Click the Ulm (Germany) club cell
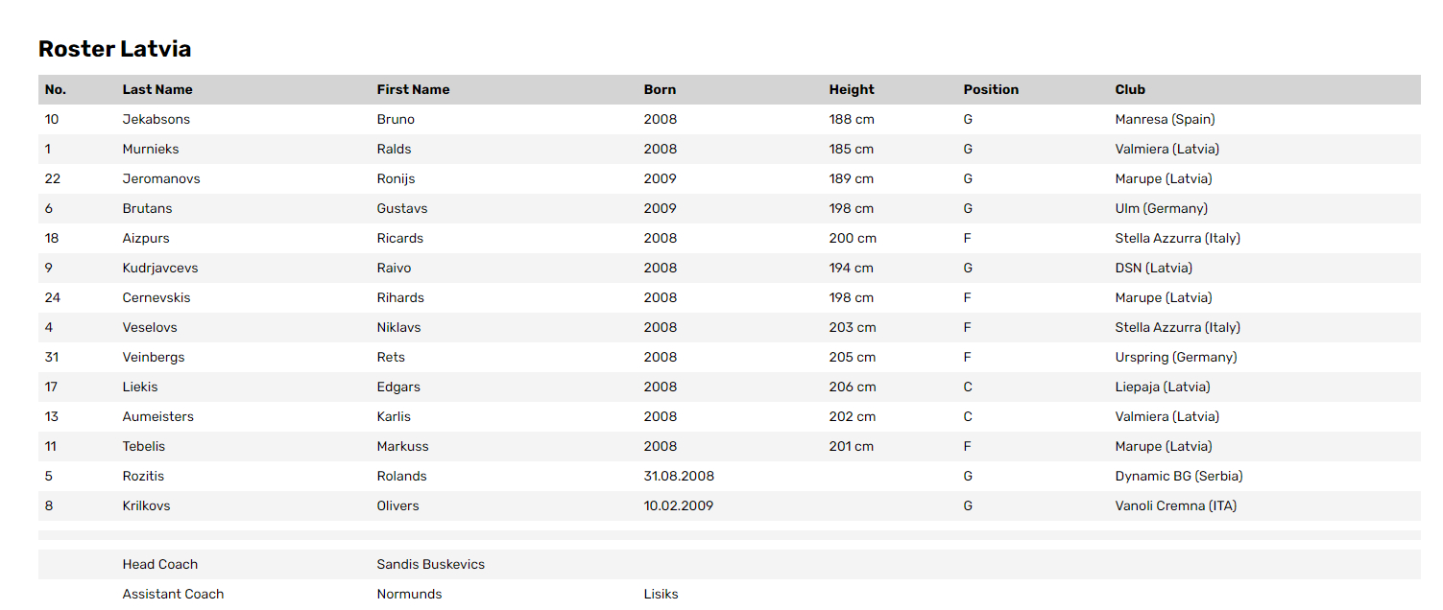This screenshot has height=610, width=1443. point(1161,208)
